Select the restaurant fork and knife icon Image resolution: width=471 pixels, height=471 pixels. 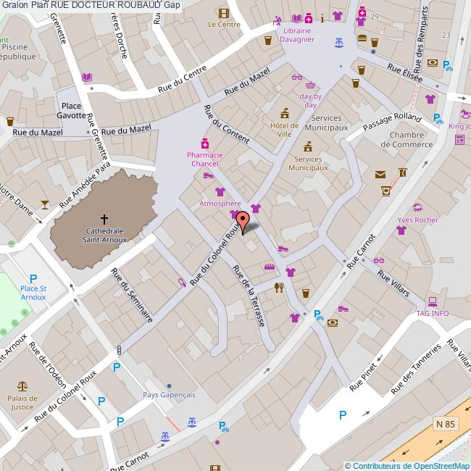[x=279, y=288]
